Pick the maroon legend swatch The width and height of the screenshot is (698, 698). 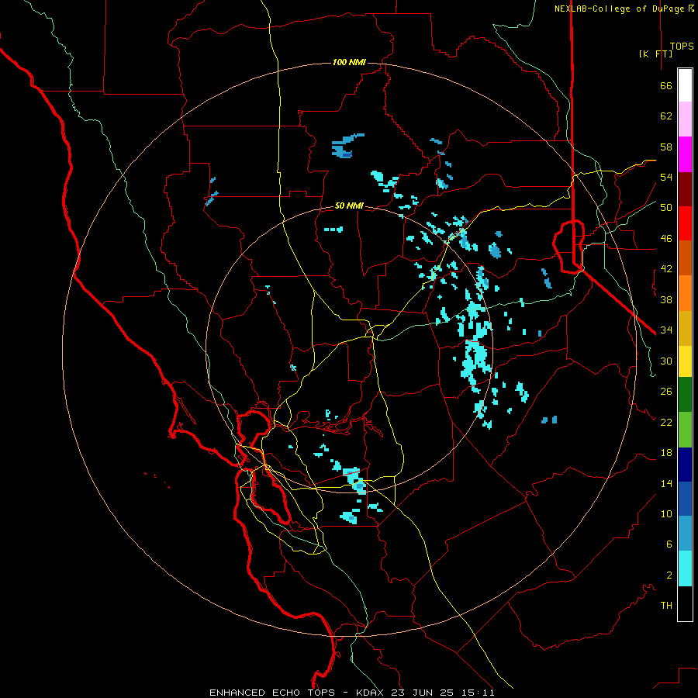(685, 189)
